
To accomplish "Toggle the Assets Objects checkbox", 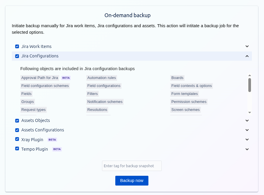I will (17, 120).
